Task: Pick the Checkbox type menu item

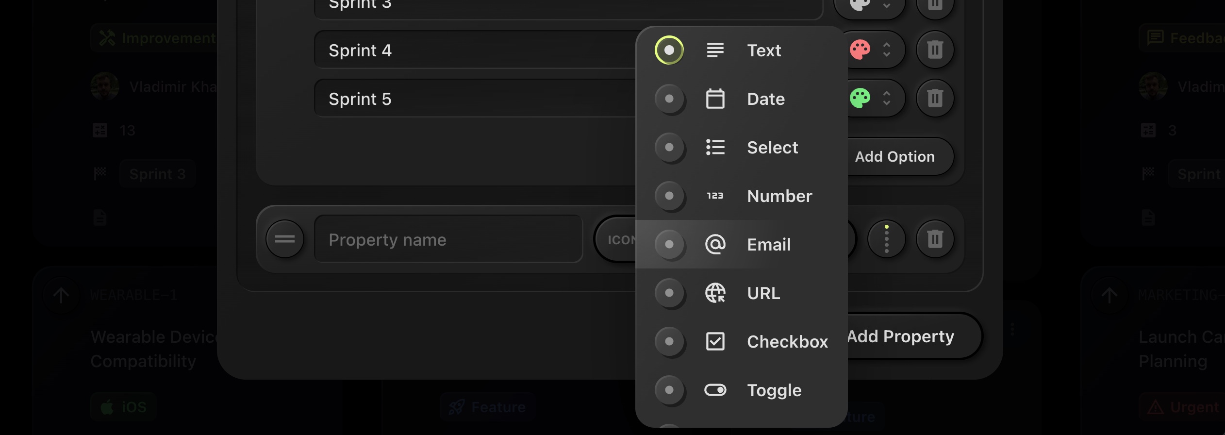Action: click(787, 341)
